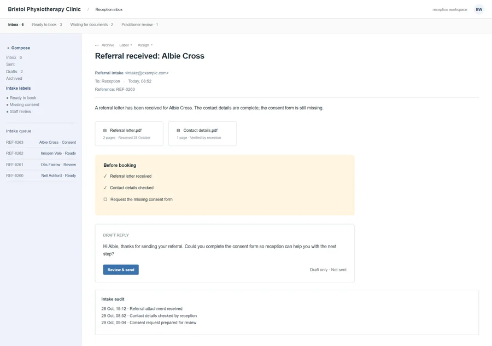Open the Archived folder in sidebar
The height and width of the screenshot is (346, 492).
[x=14, y=78]
